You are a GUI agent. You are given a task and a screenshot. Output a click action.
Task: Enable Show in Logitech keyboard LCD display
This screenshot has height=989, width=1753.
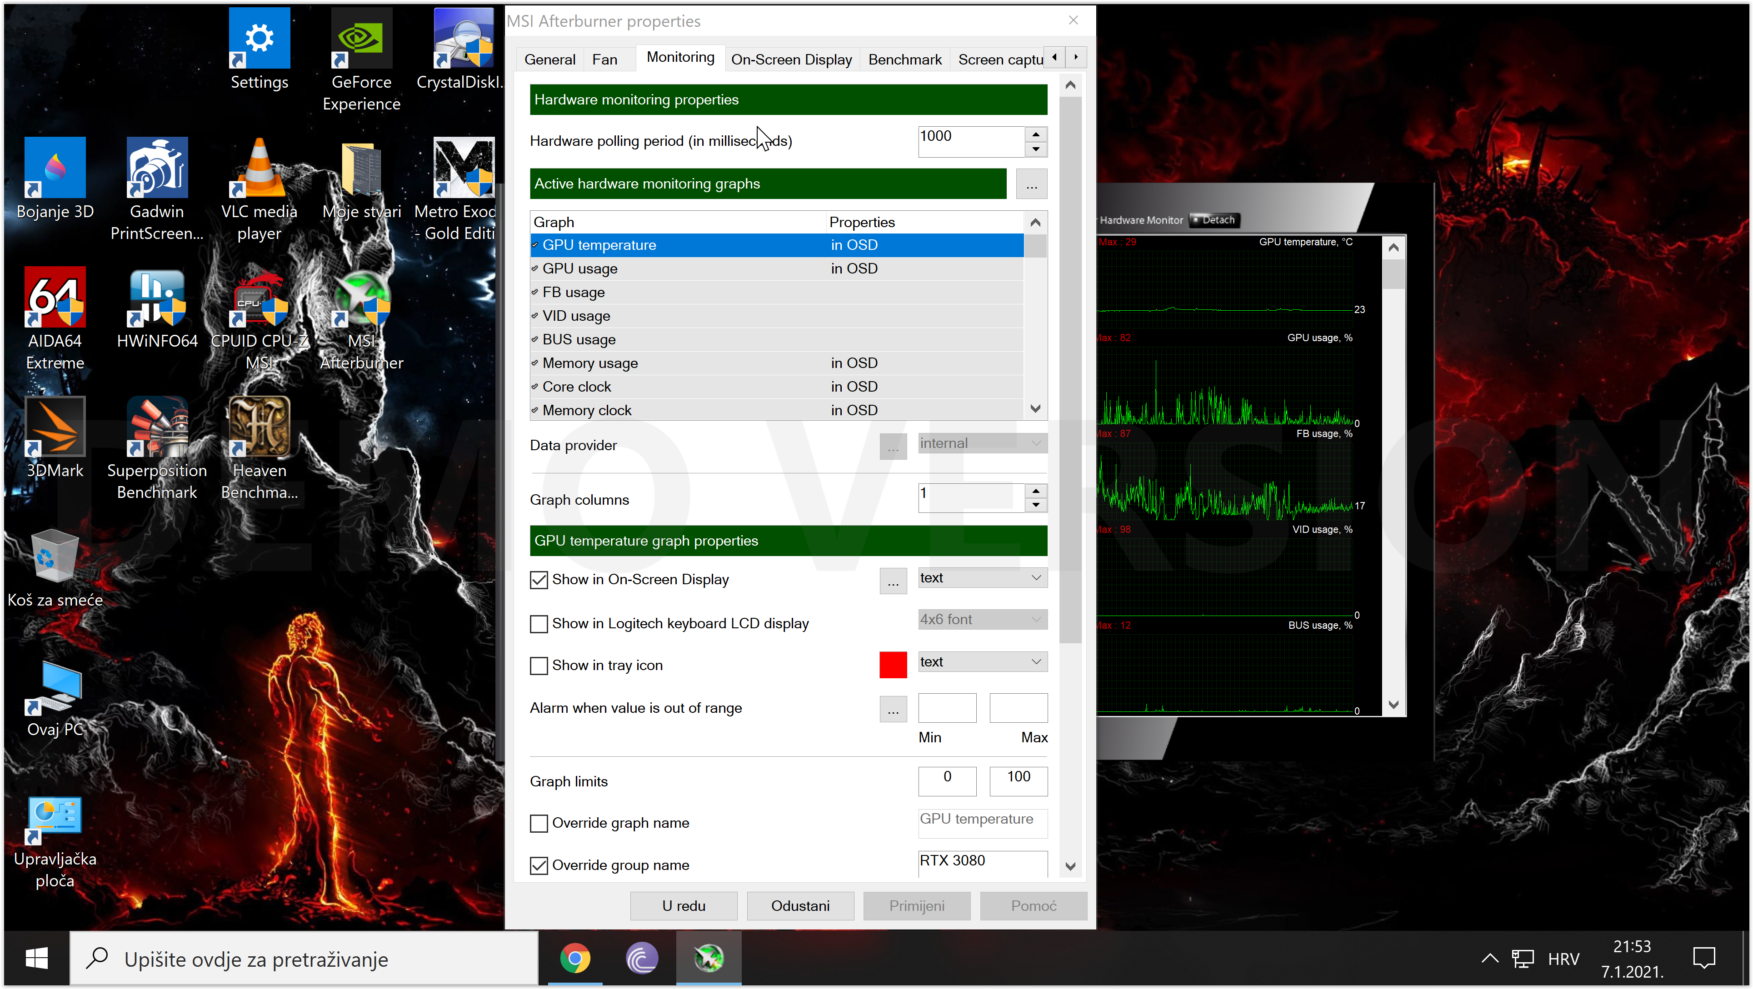538,624
